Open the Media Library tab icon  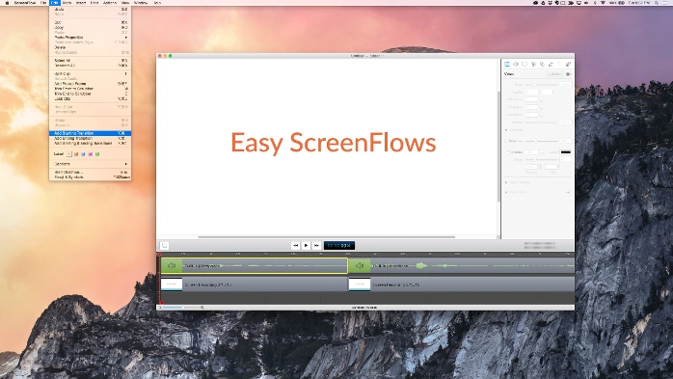coord(568,64)
